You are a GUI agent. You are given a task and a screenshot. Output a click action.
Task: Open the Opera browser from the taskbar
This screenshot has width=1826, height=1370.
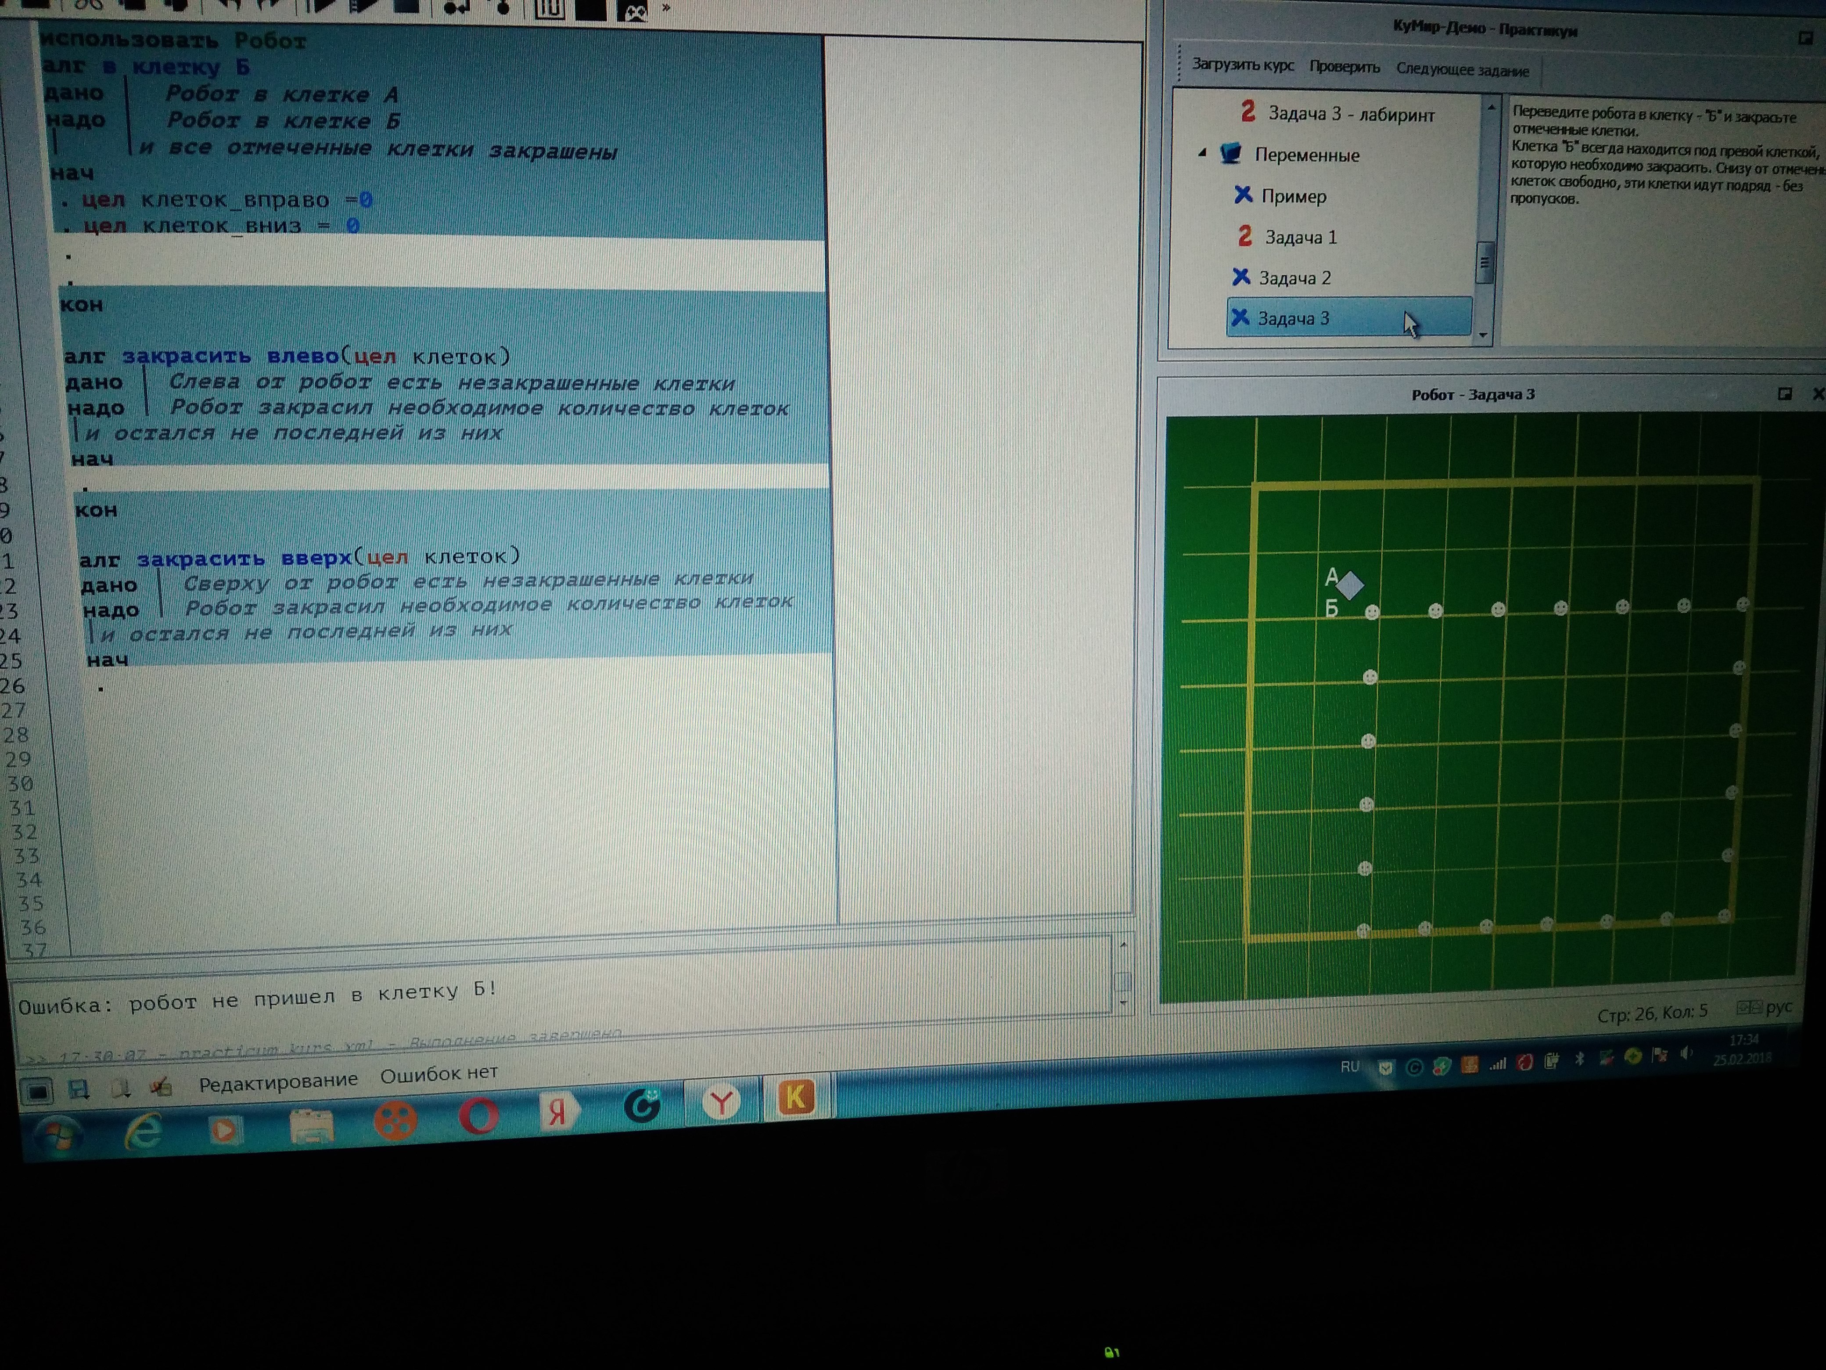pyautogui.click(x=479, y=1117)
